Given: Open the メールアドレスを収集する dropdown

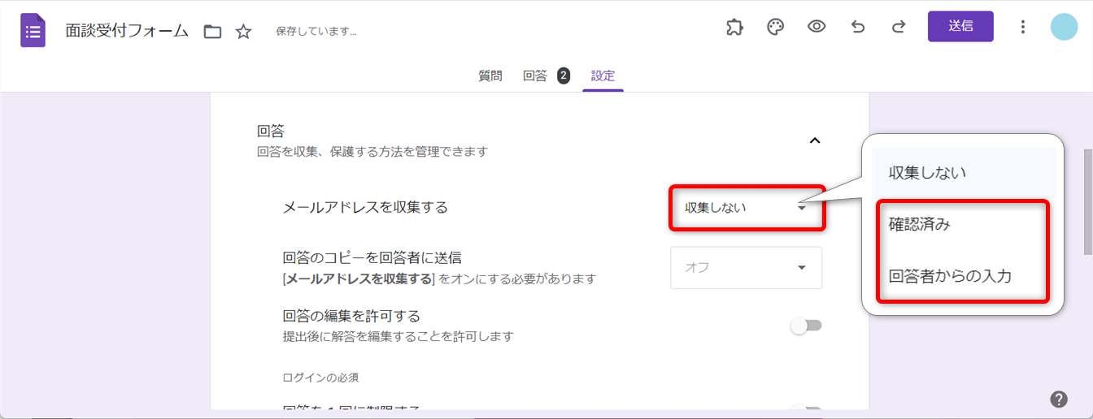Looking at the screenshot, I should (746, 208).
